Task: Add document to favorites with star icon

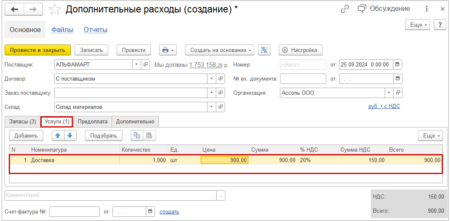Action: pyautogui.click(x=55, y=10)
